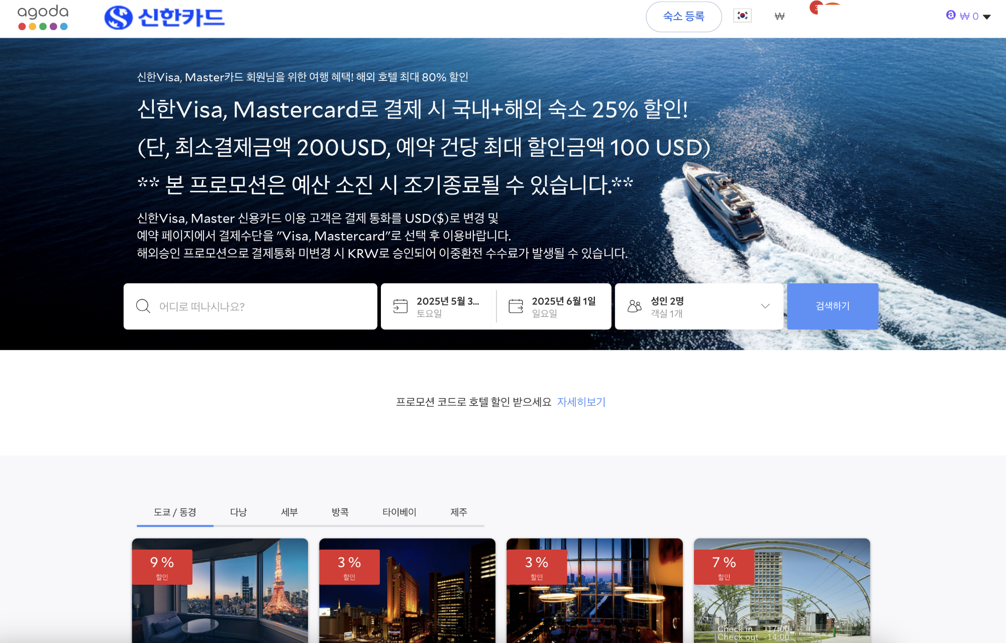Switch to the 방콕 tab

click(340, 512)
